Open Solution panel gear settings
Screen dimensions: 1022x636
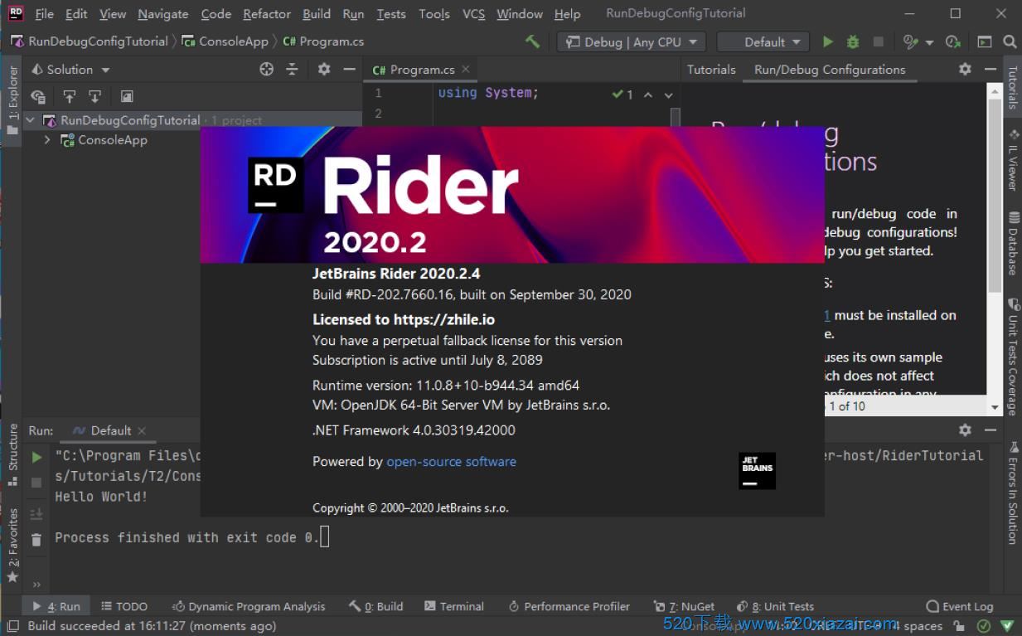coord(324,70)
